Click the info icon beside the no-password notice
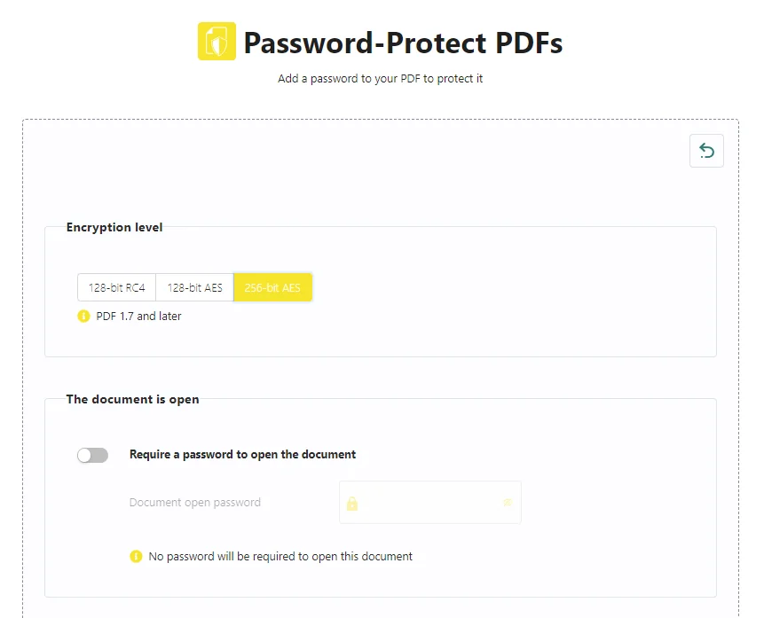Screen dimensions: 764x618 point(136,556)
